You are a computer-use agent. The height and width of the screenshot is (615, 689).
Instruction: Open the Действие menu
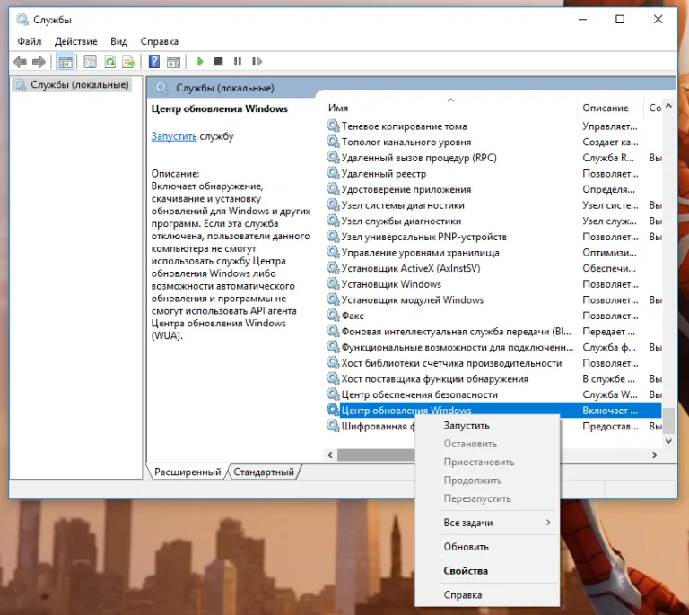click(x=76, y=41)
